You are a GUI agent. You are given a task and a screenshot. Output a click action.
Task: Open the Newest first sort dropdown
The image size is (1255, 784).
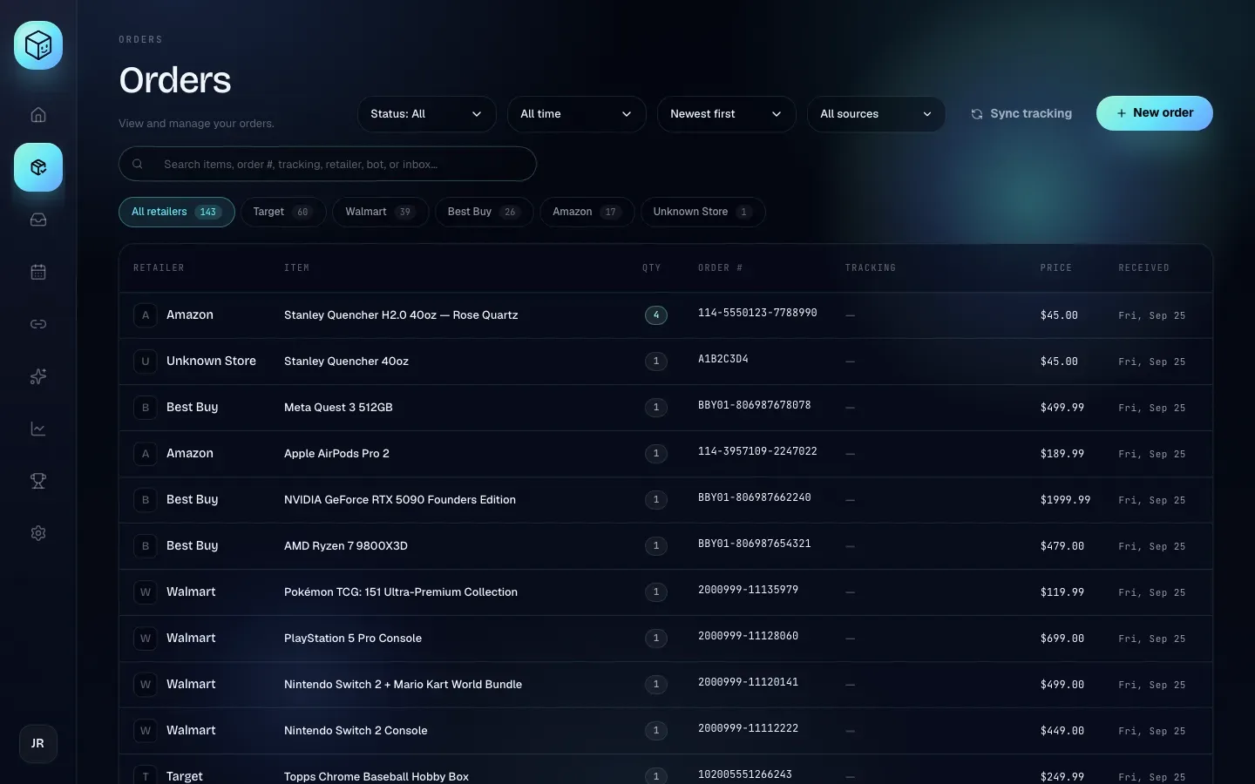(727, 114)
